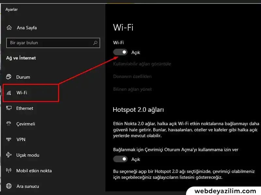The image size is (261, 195).
Task: Click the Home icon beside Ana Sayfa
Action: [9, 28]
